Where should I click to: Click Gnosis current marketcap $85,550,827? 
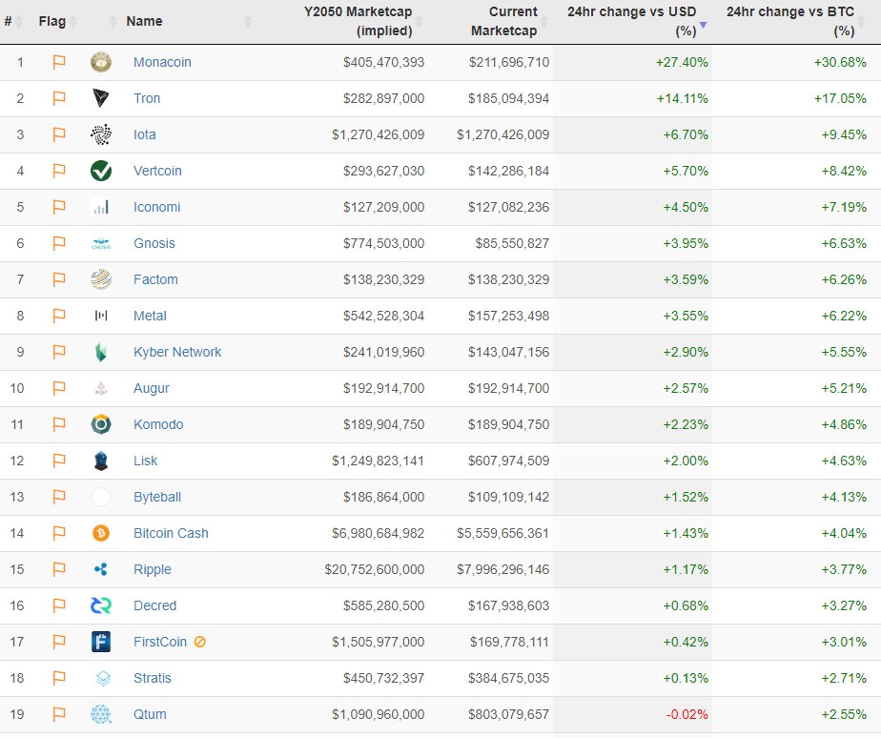[x=512, y=243]
